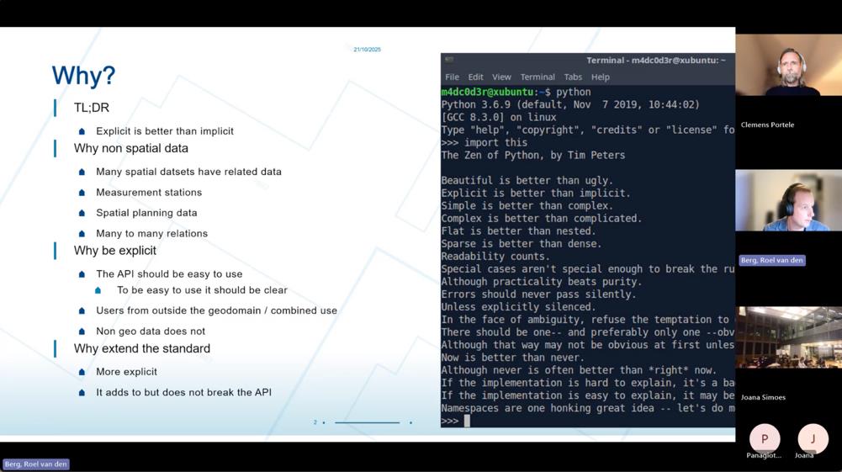
Task: Select Joana Simoes' video thumbnail
Action: pyautogui.click(x=788, y=337)
